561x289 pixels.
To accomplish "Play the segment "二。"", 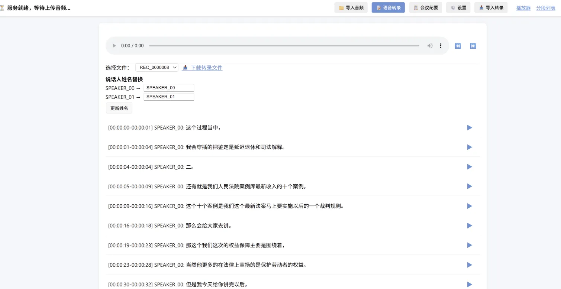I will (x=470, y=167).
